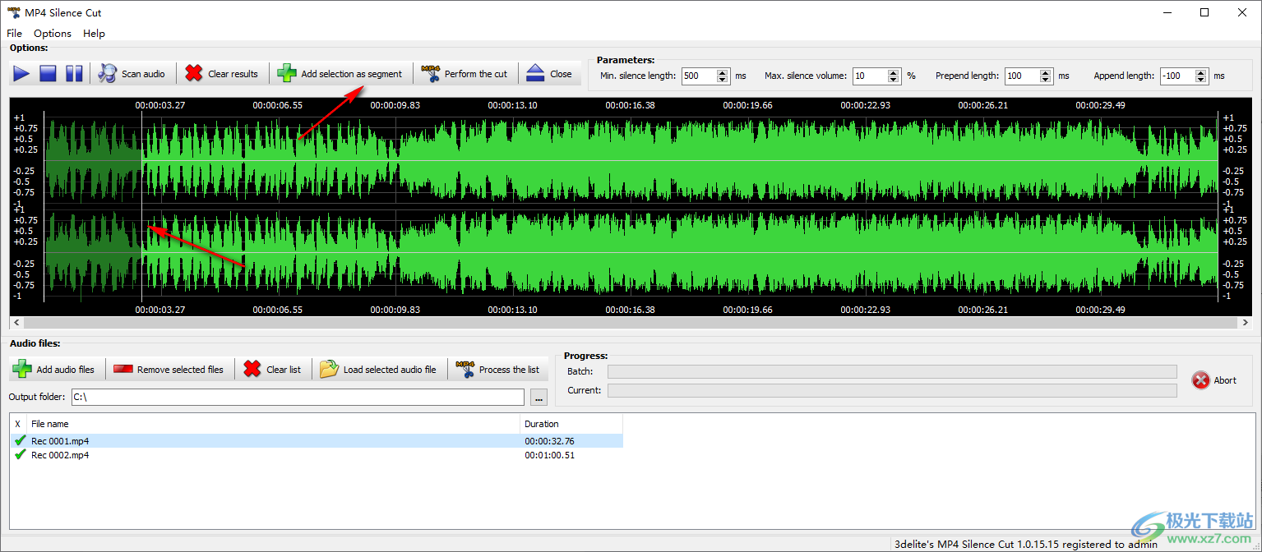This screenshot has width=1262, height=552.
Task: Toggle the checkmark for Rec 0002.mp4
Action: (x=20, y=455)
